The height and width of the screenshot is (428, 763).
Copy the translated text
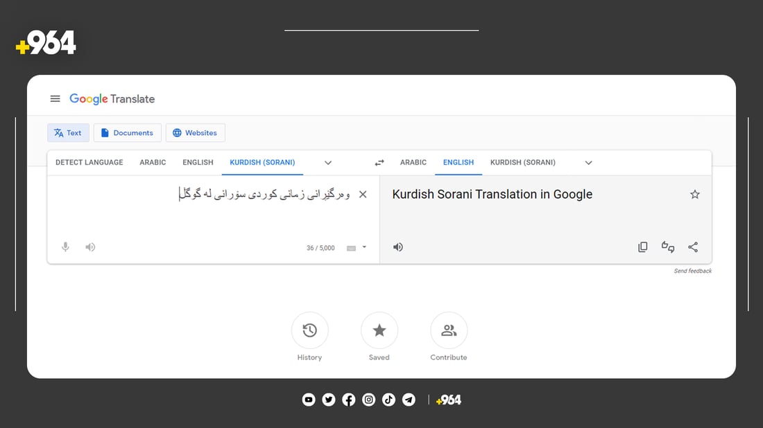(642, 247)
